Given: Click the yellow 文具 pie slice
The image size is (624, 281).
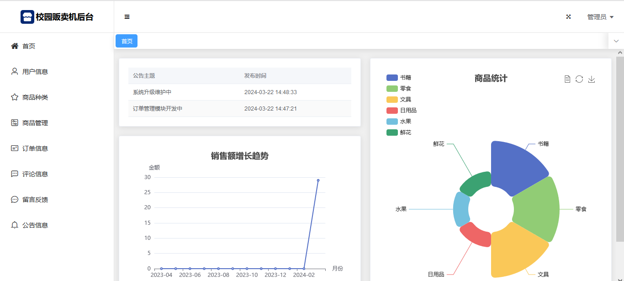Looking at the screenshot, I should tap(516, 251).
